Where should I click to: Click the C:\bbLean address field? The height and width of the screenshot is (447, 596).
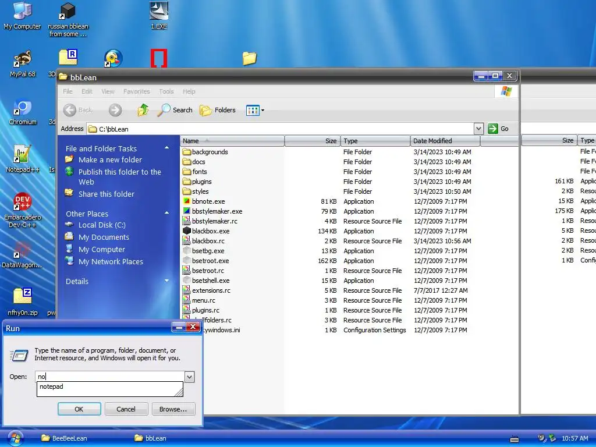pos(281,129)
